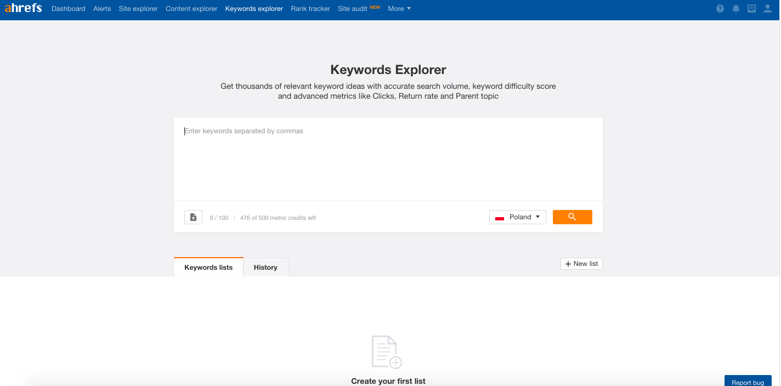Image resolution: width=781 pixels, height=386 pixels.
Task: Open the user account icon
Action: 767,9
